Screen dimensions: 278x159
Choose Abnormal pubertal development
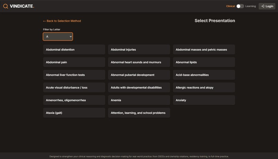click(139, 75)
